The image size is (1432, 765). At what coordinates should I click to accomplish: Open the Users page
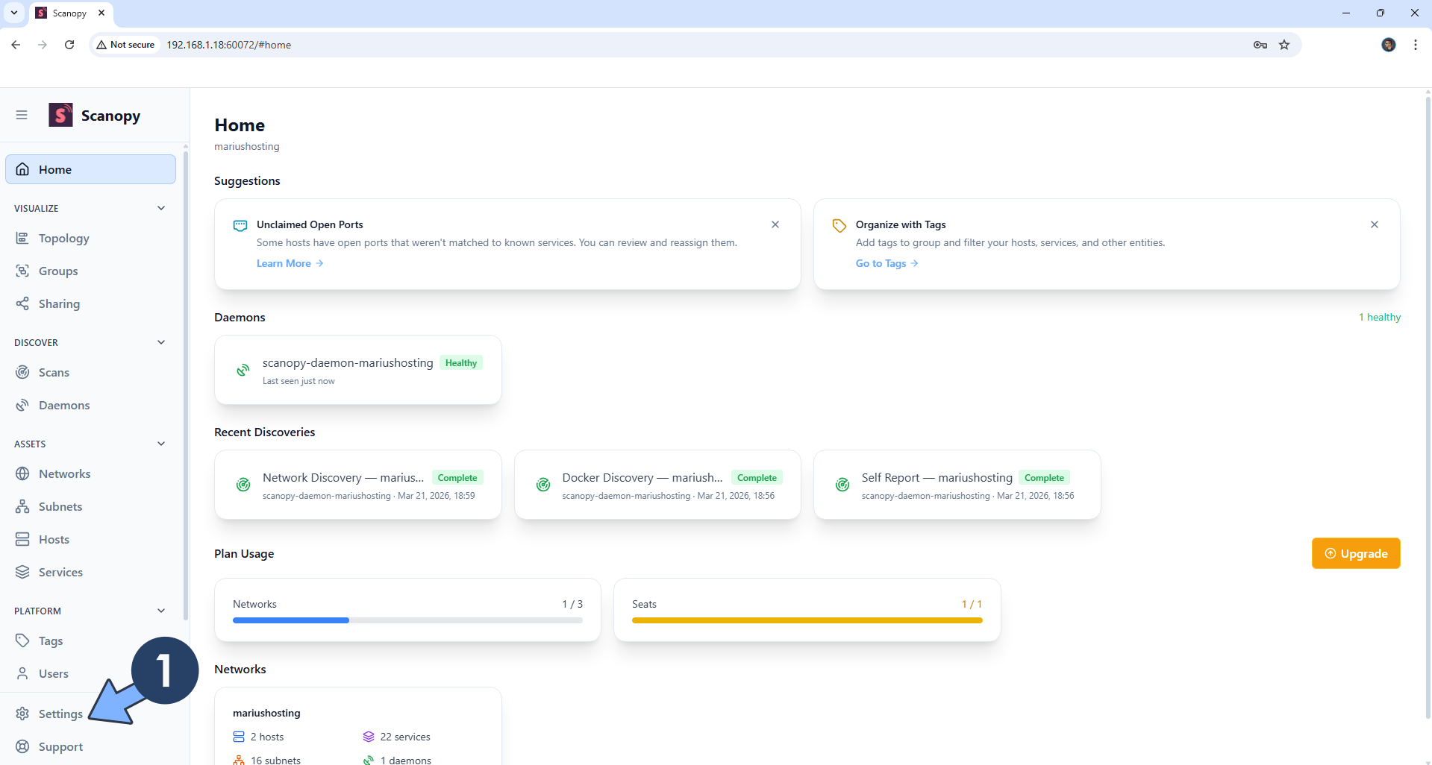(53, 673)
